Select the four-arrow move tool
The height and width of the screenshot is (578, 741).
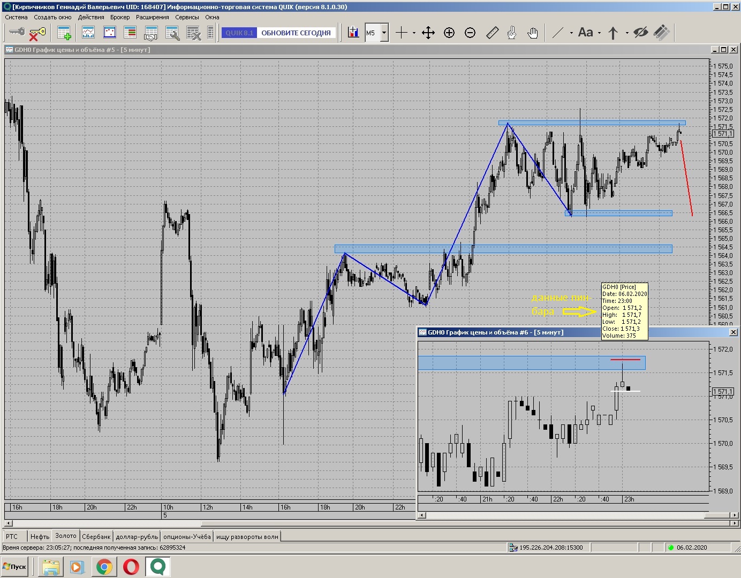tap(428, 33)
